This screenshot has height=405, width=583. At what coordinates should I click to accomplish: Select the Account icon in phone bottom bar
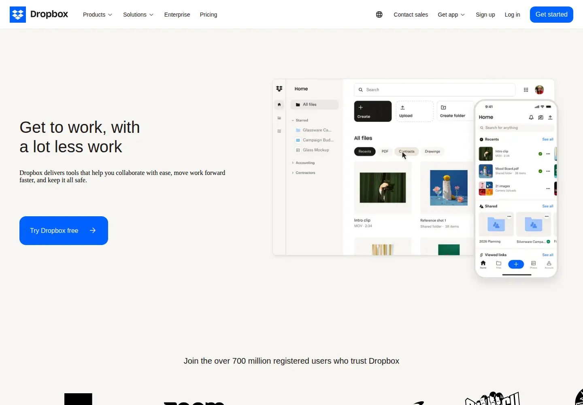549,264
